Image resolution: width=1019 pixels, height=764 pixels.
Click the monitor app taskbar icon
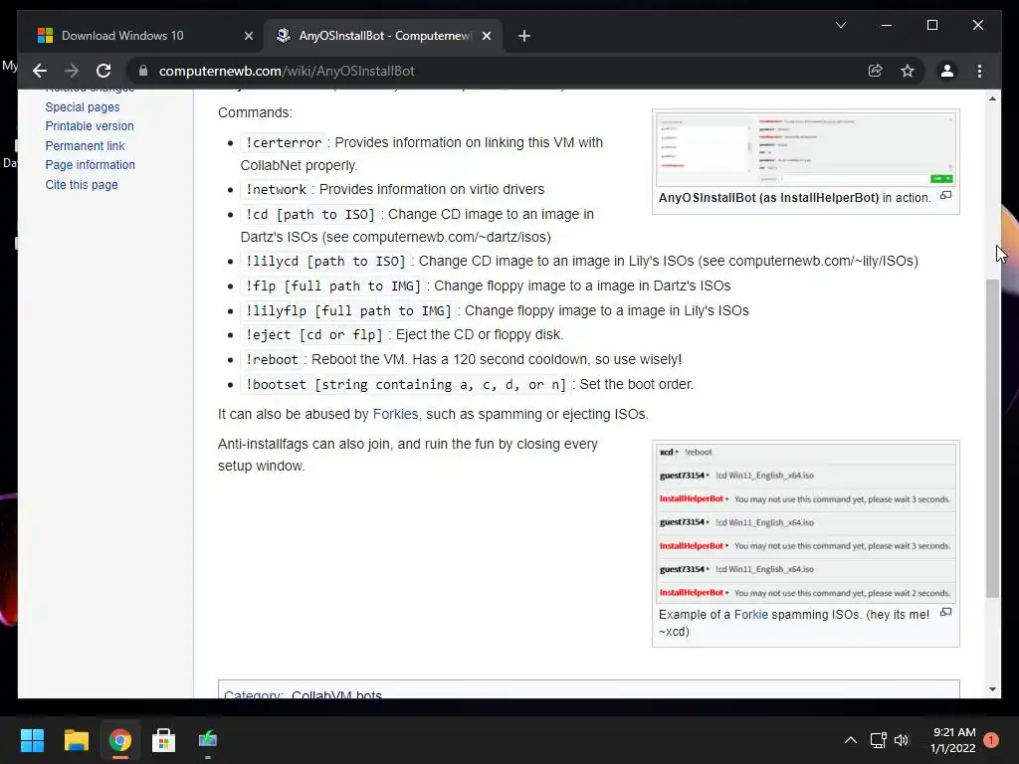click(x=207, y=740)
